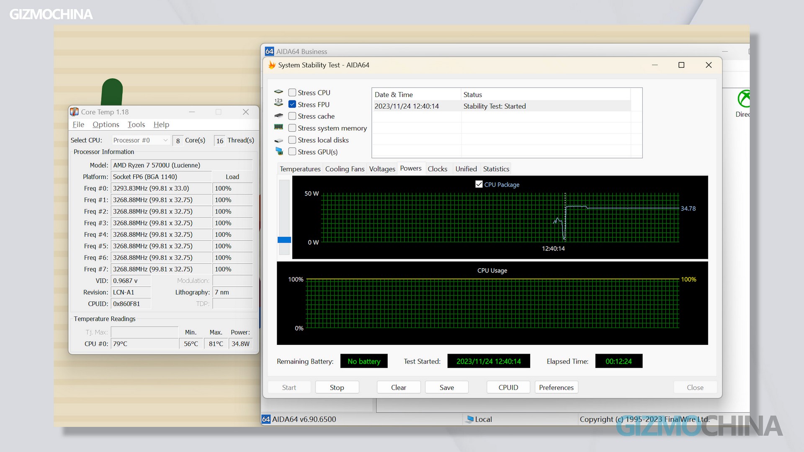Image resolution: width=804 pixels, height=452 pixels.
Task: Open the Preferences button
Action: coord(556,387)
